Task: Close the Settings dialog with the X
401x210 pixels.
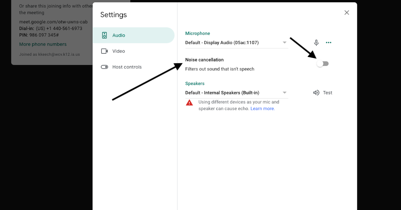Action: coord(347,12)
